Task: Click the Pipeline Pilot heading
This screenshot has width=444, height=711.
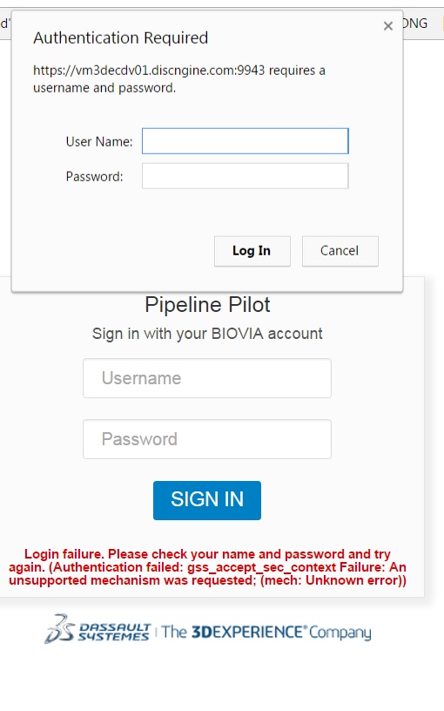Action: [207, 305]
